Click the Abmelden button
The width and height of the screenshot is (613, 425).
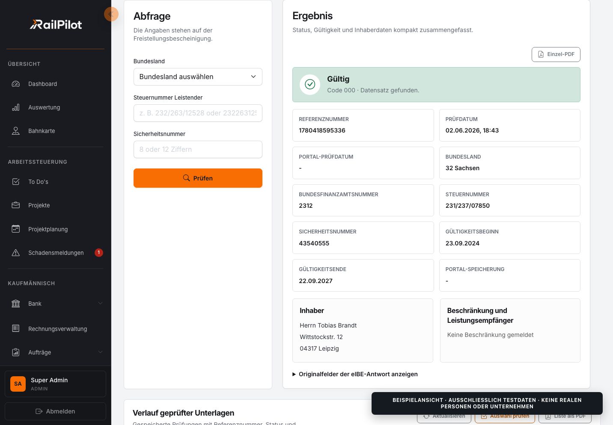(55, 411)
